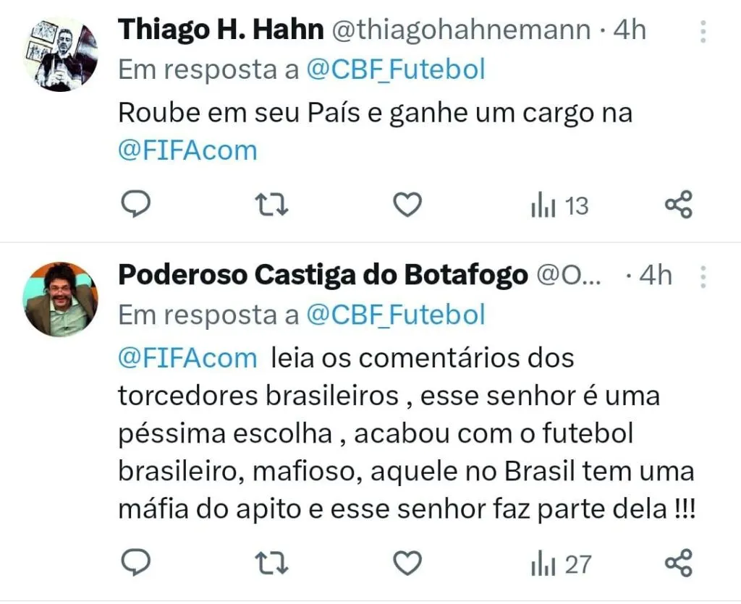
Task: Share Thiago H. Hahn's tweet
Action: click(679, 206)
